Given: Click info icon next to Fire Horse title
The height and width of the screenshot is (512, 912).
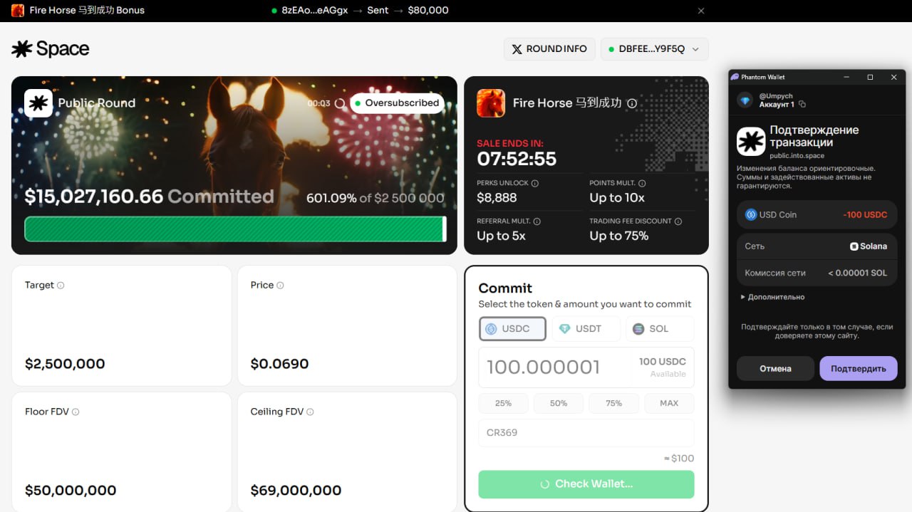Looking at the screenshot, I should tap(631, 103).
